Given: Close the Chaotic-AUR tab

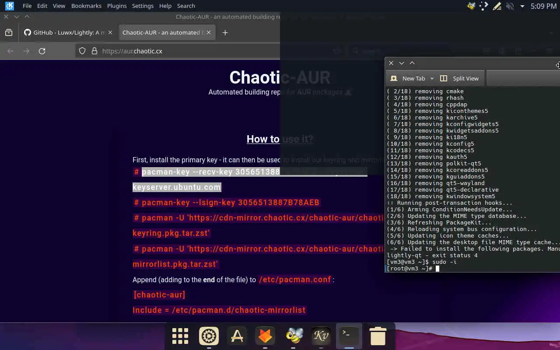Looking at the screenshot, I should click(x=209, y=32).
